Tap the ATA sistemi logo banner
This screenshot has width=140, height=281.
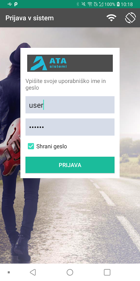pos(70,63)
